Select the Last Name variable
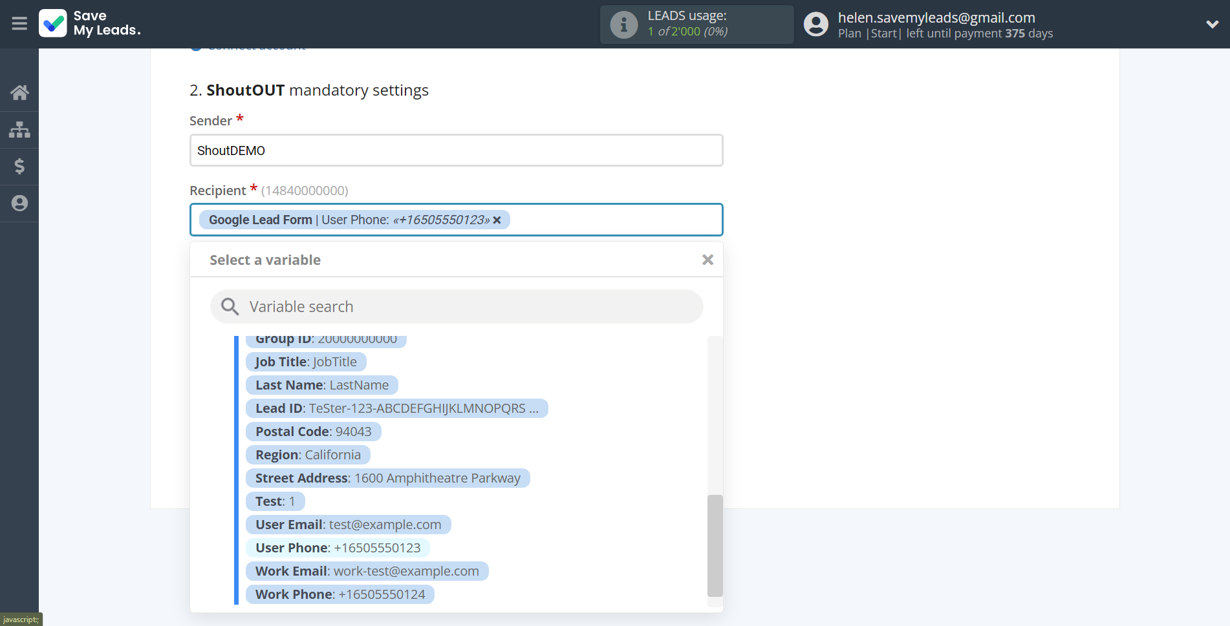The height and width of the screenshot is (626, 1230). [322, 385]
